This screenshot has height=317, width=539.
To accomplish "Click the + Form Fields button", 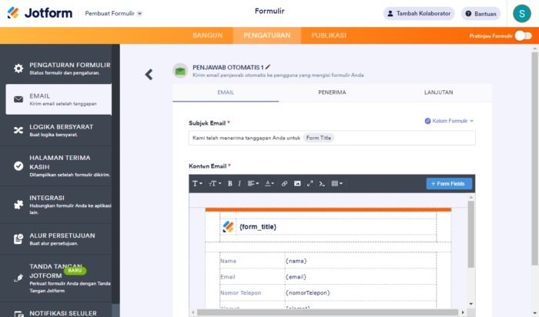I will click(x=449, y=184).
